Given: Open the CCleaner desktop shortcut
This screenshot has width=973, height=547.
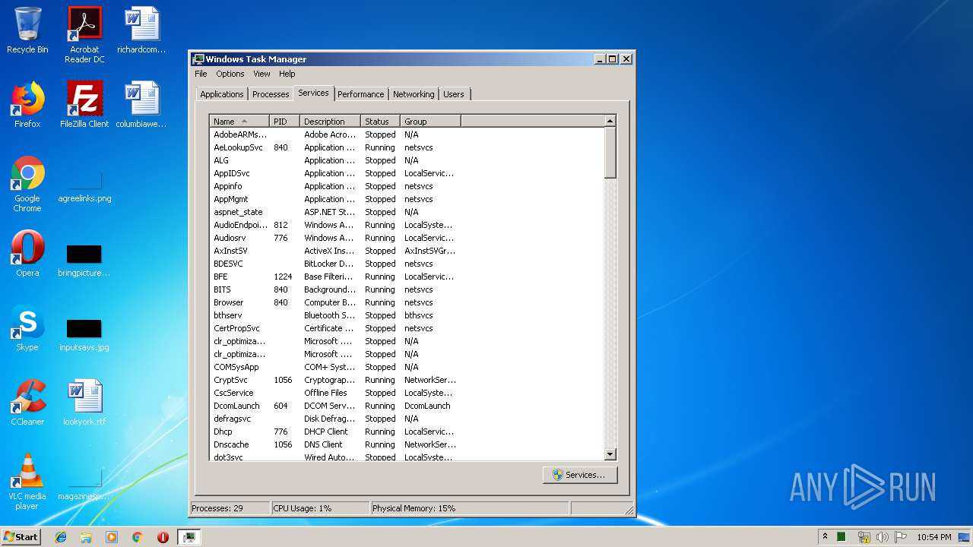Looking at the screenshot, I should pyautogui.click(x=27, y=403).
